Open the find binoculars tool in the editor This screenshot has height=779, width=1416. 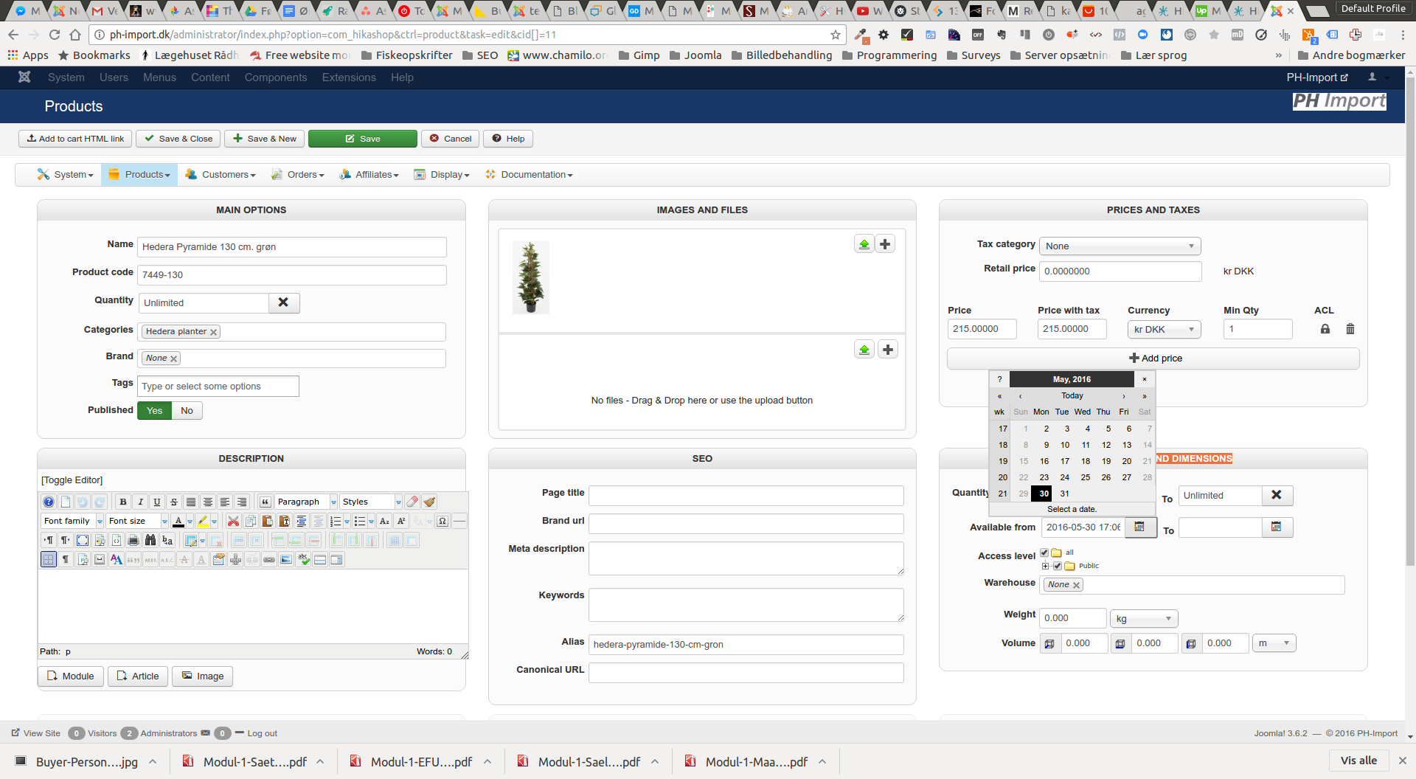(150, 541)
